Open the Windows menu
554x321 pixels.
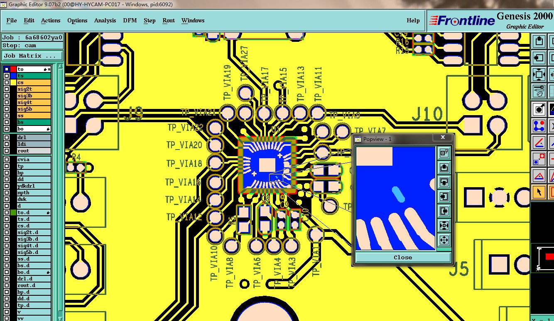pyautogui.click(x=193, y=20)
